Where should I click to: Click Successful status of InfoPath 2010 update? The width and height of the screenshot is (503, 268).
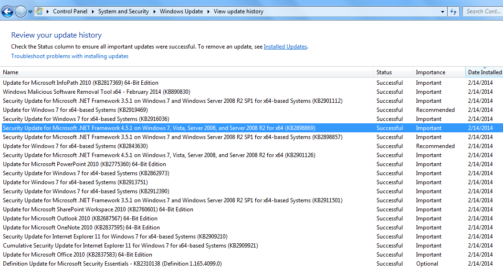click(x=389, y=82)
